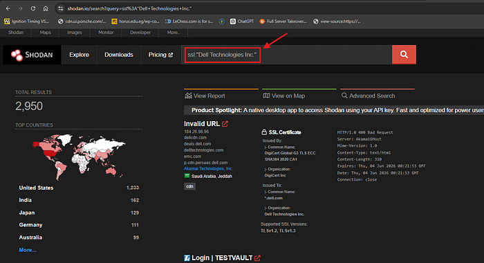Click the top countries world map
This screenshot has height=263, width=484.
click(x=79, y=156)
